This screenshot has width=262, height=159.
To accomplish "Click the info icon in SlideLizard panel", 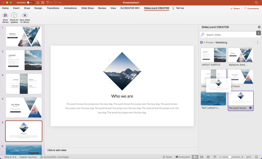I will pos(258,33).
